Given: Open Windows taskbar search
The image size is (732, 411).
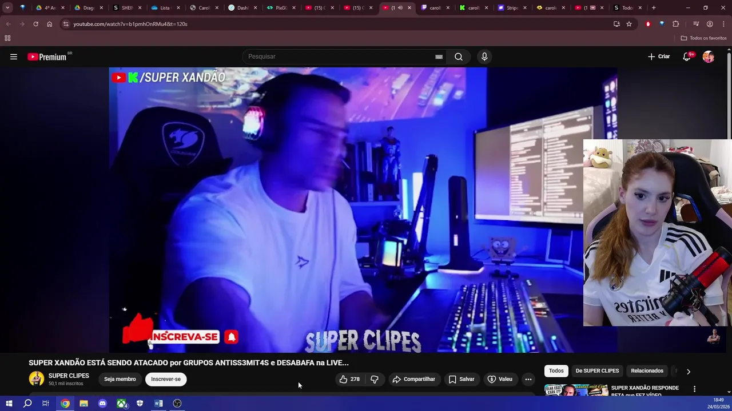Looking at the screenshot, I should coord(27,404).
